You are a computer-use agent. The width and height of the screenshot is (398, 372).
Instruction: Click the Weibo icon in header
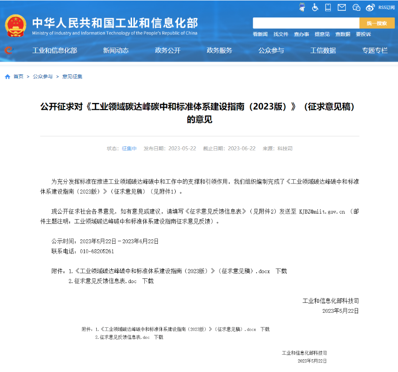[x=370, y=7]
